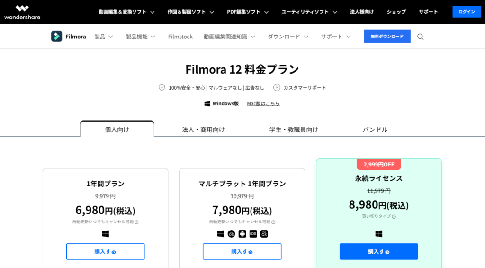Click the Mac版はこちら link
The image size is (485, 268).
pos(263,103)
